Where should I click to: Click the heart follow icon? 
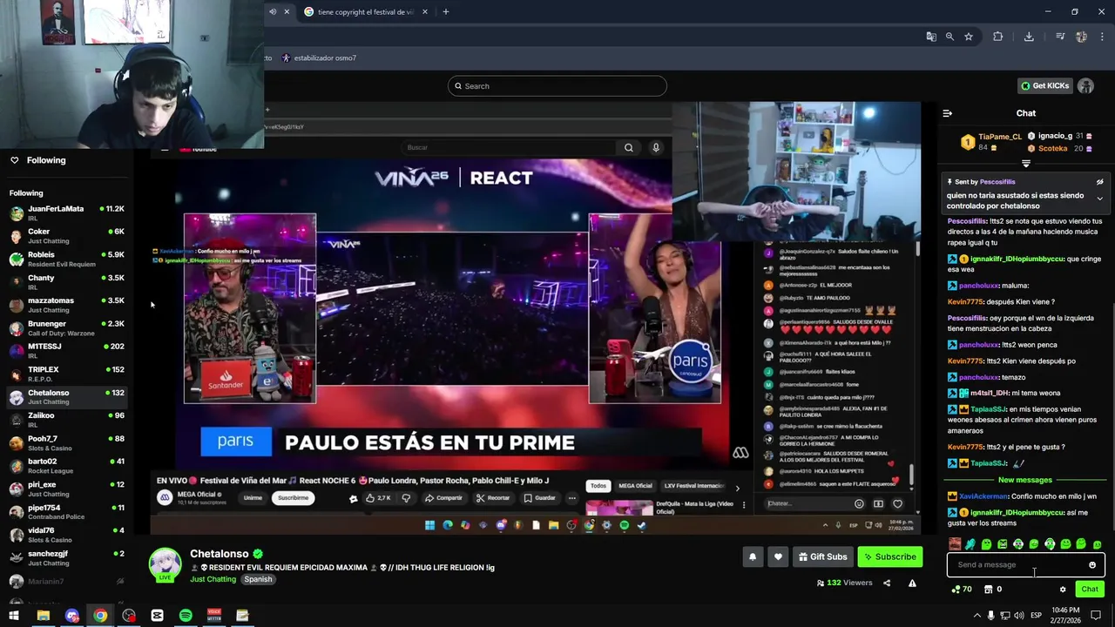pyautogui.click(x=778, y=557)
